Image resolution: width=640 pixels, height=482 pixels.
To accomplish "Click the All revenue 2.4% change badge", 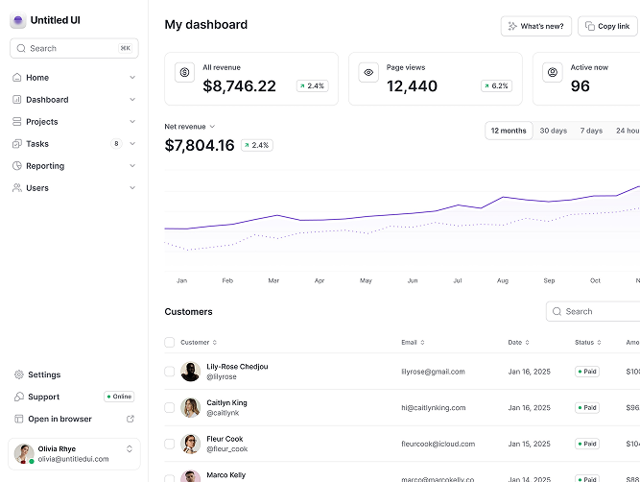I will point(313,85).
